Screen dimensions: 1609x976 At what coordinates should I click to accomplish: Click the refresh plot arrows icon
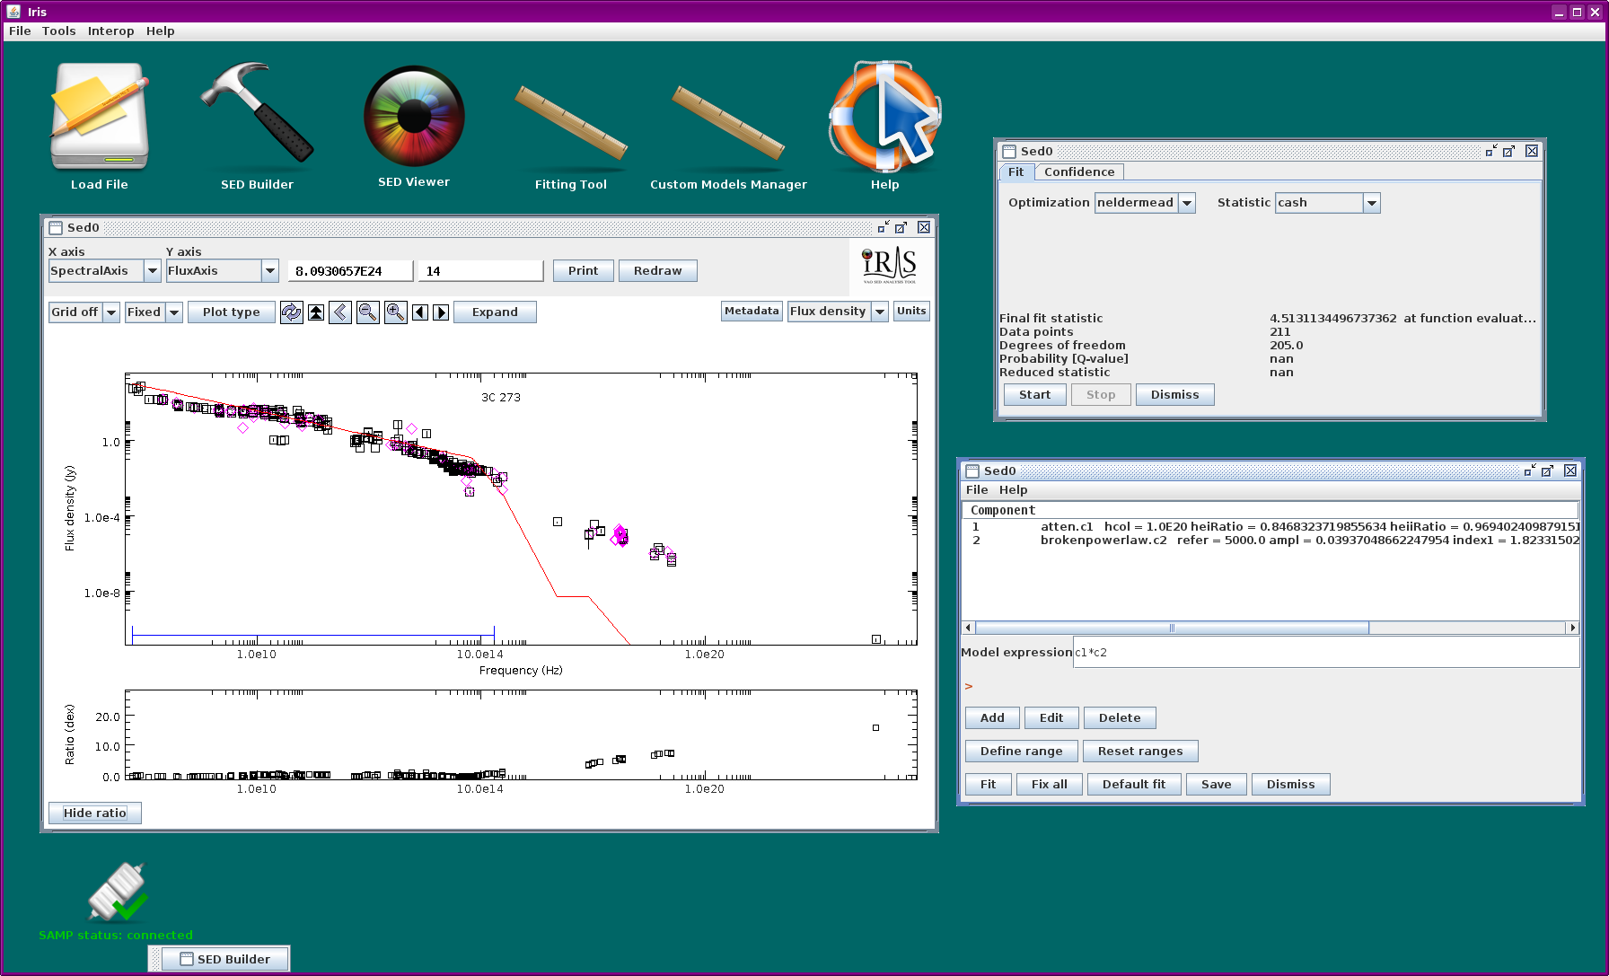pos(291,312)
